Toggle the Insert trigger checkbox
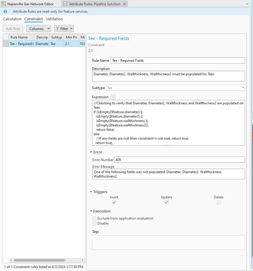 (x=114, y=202)
